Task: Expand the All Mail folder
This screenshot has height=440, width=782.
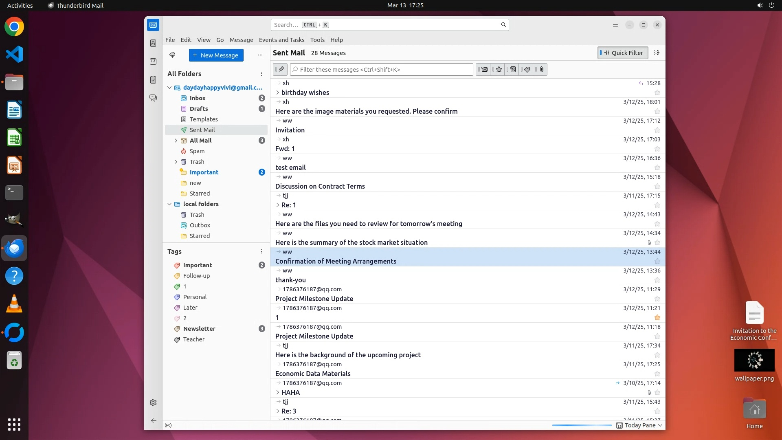Action: point(176,141)
